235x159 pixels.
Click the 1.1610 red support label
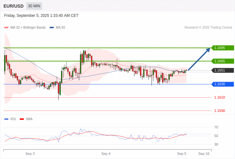point(220,97)
